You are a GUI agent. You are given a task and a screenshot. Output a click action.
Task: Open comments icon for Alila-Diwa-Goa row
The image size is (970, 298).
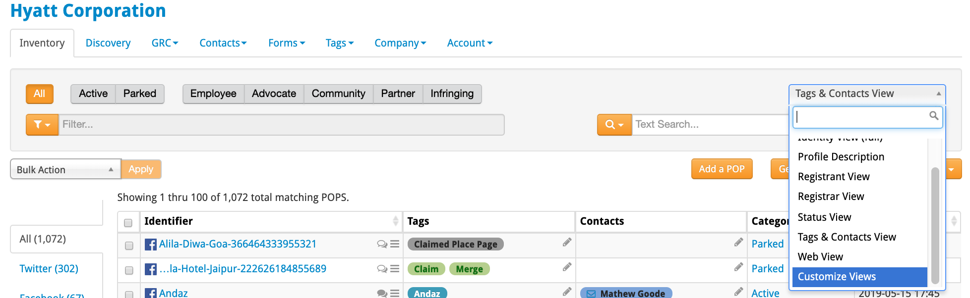coord(382,244)
